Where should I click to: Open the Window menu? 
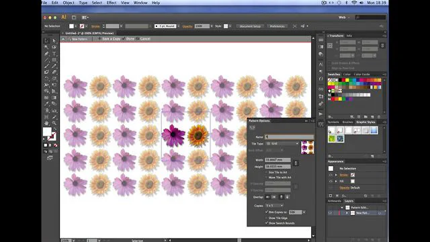140,3
